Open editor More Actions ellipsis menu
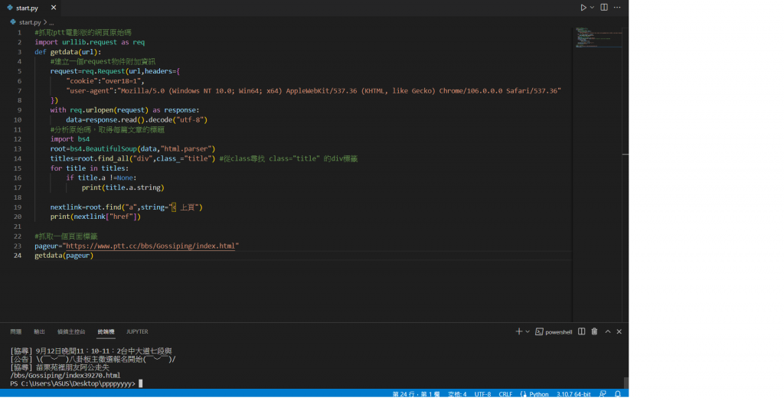Screen dimensions: 784x401 (618, 8)
